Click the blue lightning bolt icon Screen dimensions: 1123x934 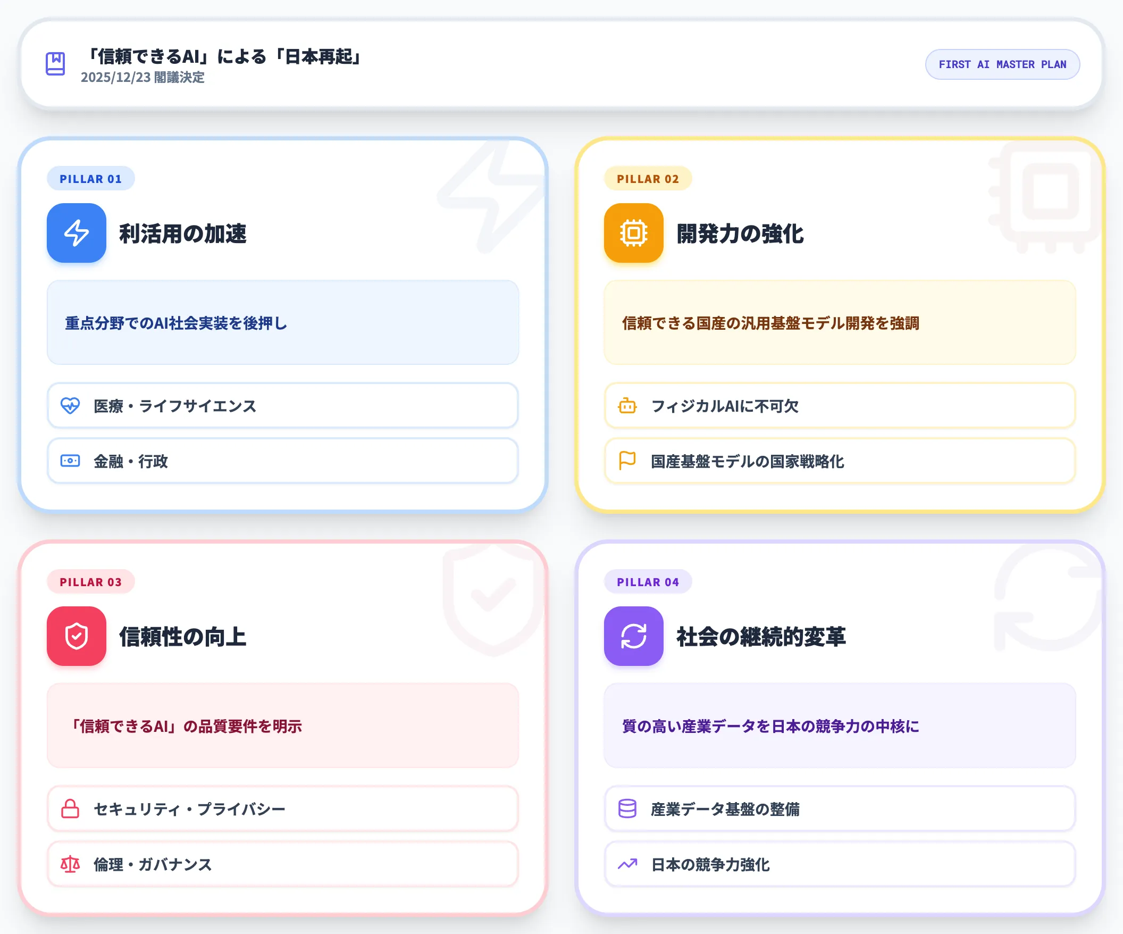[77, 233]
